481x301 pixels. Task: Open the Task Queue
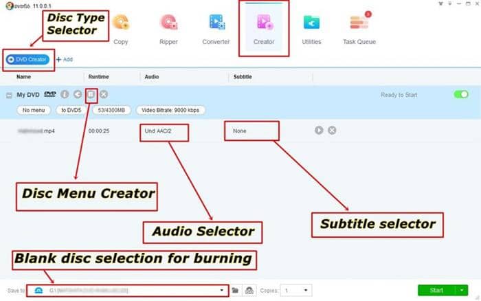[x=359, y=30]
